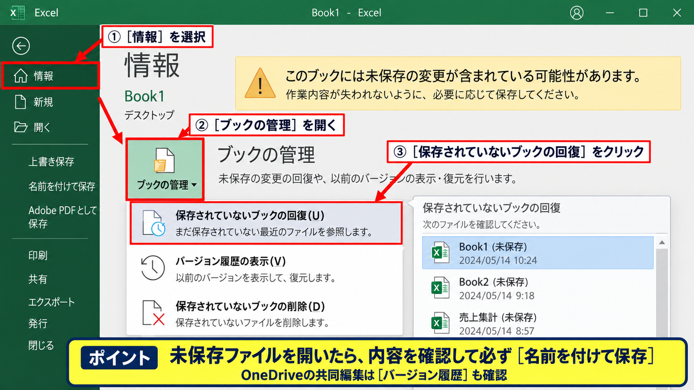Viewport: 694px width, 390px height.
Task: Open 共有 from the sidebar
Action: click(38, 279)
